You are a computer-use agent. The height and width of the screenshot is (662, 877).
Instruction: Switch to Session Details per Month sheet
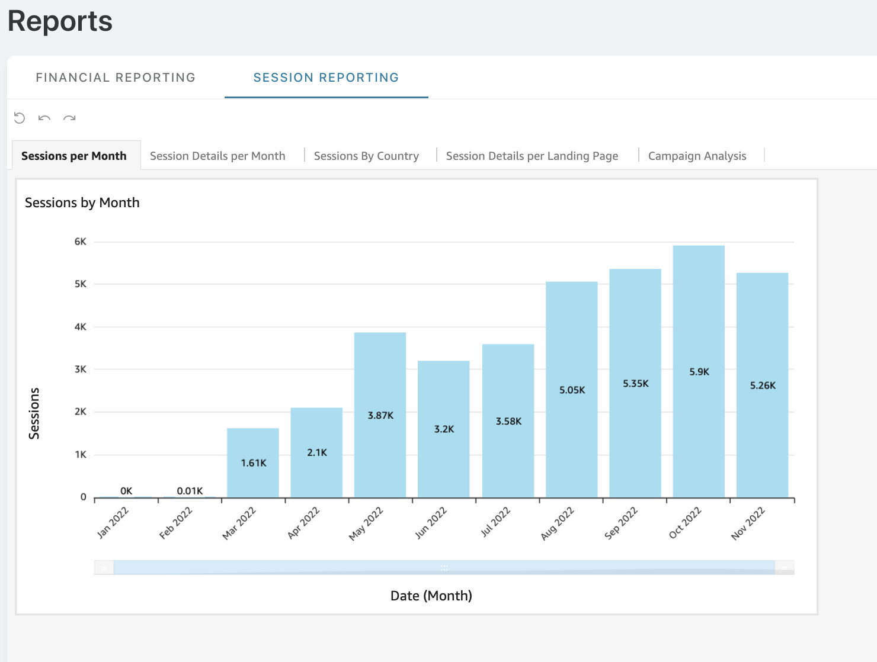click(217, 156)
